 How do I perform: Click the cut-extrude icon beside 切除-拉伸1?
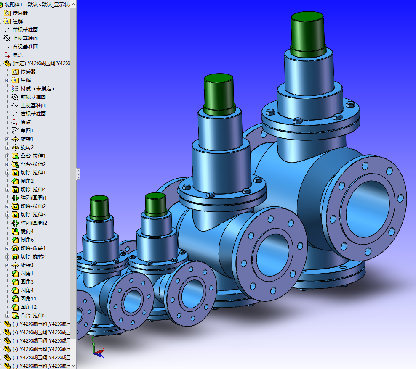click(x=15, y=173)
